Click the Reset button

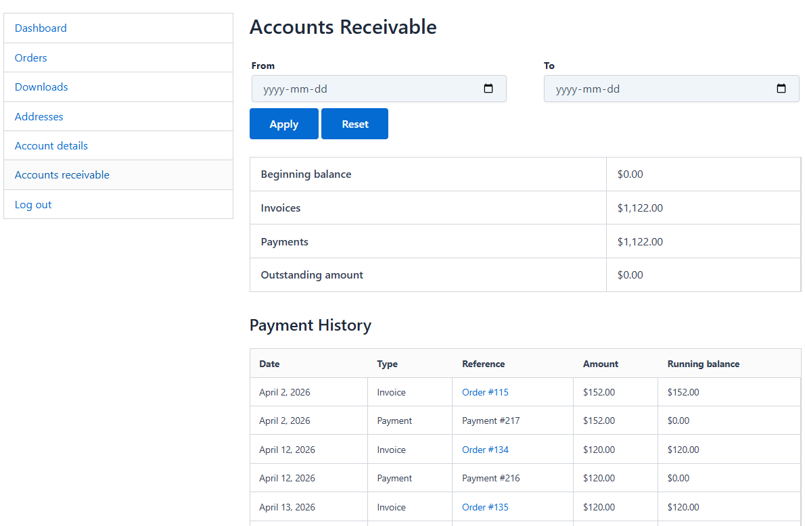point(354,124)
